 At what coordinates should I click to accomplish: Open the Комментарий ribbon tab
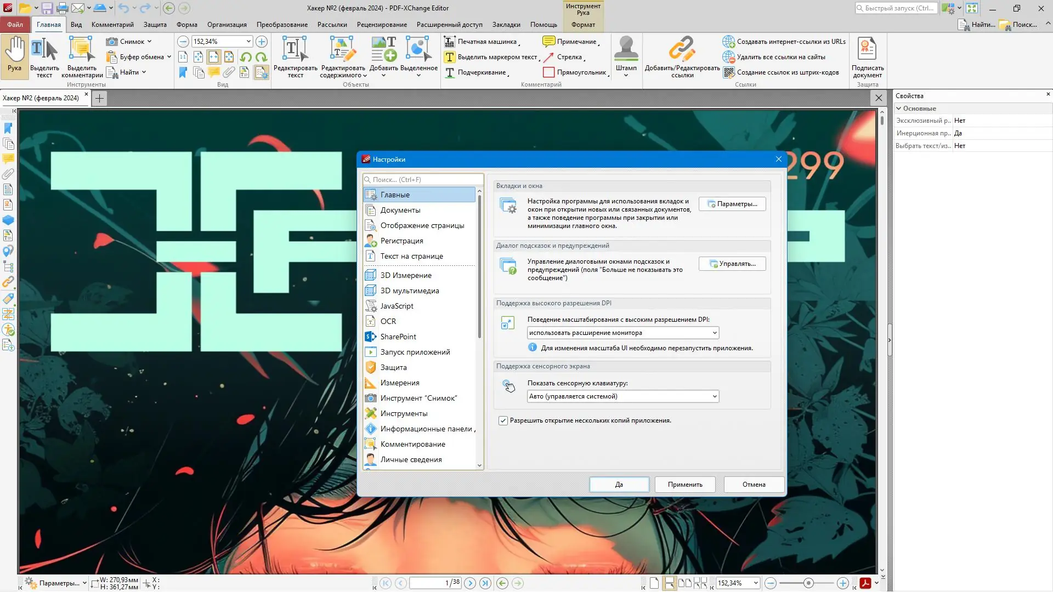(112, 25)
